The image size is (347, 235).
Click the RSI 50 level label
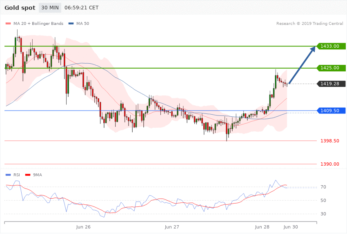tap(323, 200)
